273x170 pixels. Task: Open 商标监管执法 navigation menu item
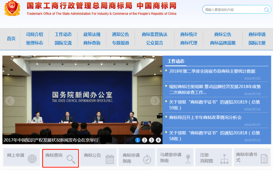(x=155, y=34)
